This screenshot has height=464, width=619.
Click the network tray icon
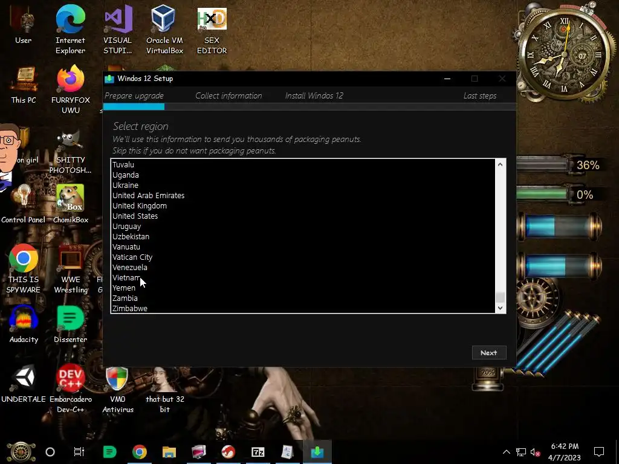click(x=520, y=452)
